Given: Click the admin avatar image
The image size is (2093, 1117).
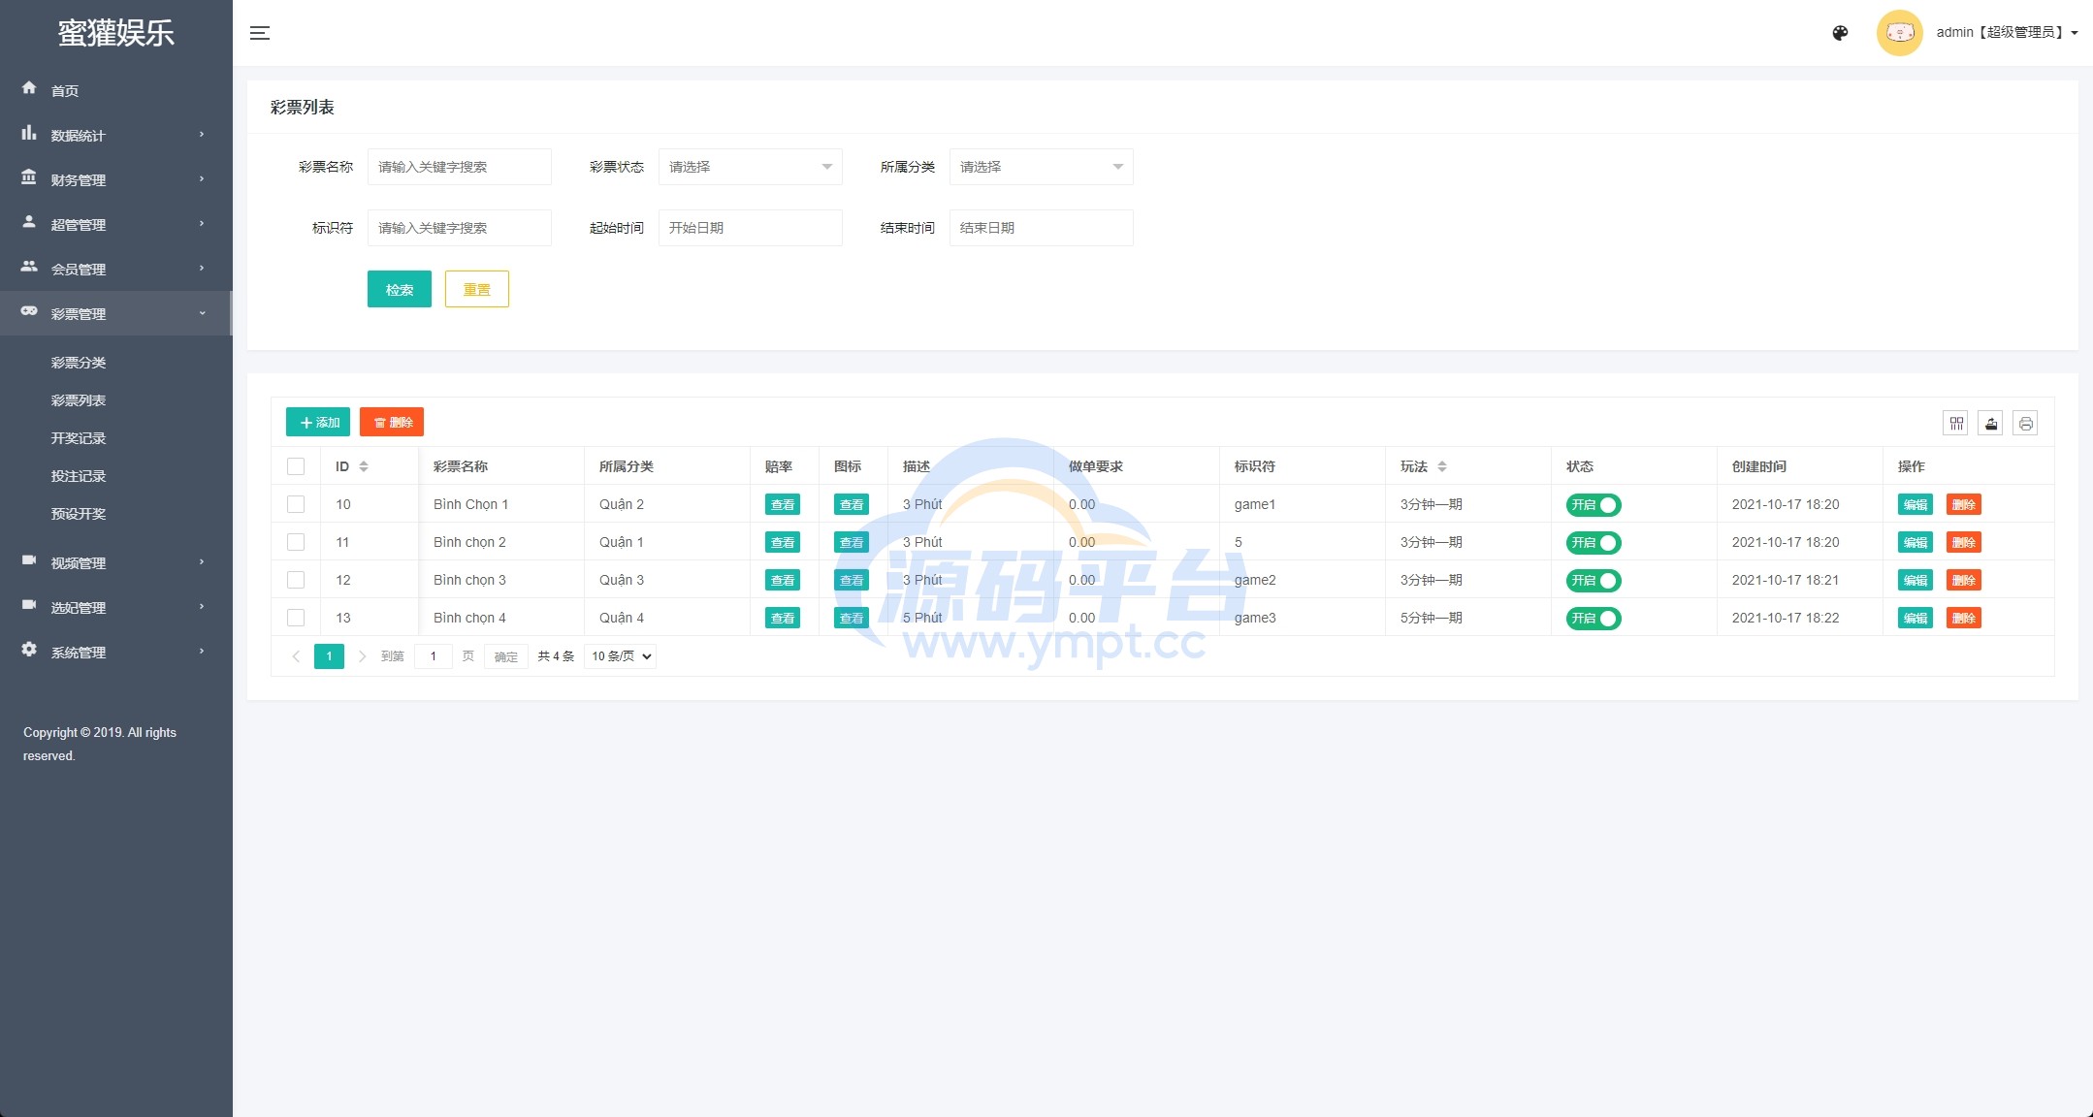Looking at the screenshot, I should pyautogui.click(x=1899, y=33).
